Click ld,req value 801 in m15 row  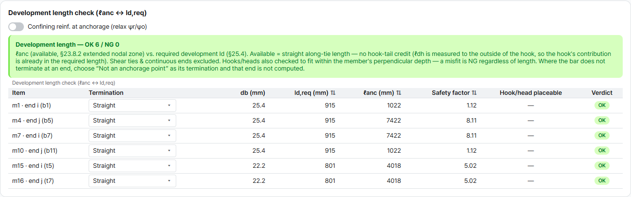point(330,166)
